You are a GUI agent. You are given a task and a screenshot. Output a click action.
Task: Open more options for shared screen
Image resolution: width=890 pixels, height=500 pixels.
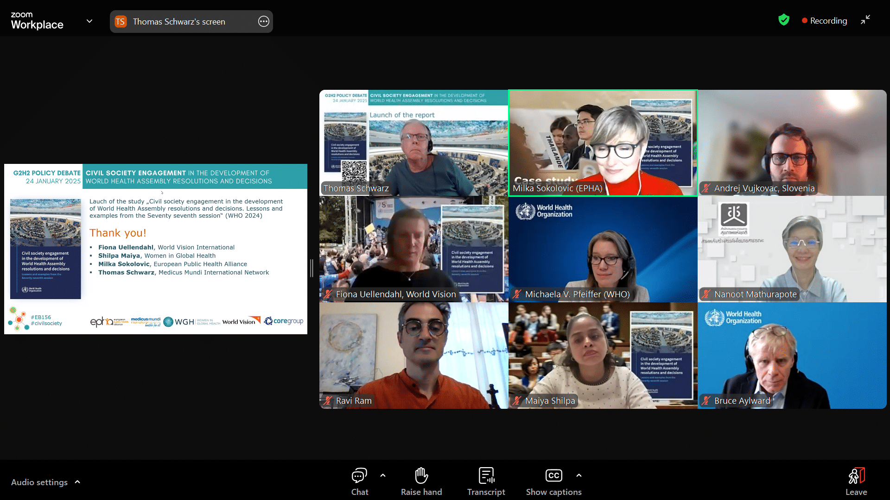263,21
